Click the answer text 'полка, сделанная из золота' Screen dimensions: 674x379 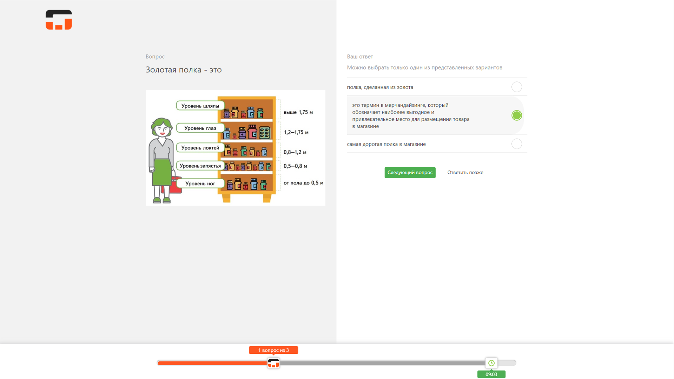(380, 87)
